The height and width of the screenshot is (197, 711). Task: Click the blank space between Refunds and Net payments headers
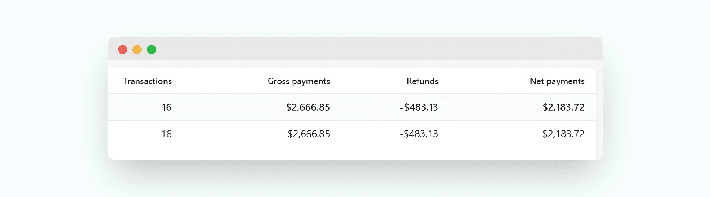pos(484,81)
